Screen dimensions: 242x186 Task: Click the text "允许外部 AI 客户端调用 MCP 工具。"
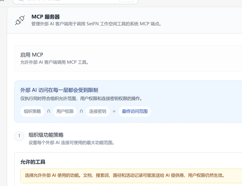point(54,62)
